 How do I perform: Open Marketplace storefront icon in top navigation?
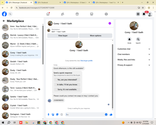pos(92,14)
